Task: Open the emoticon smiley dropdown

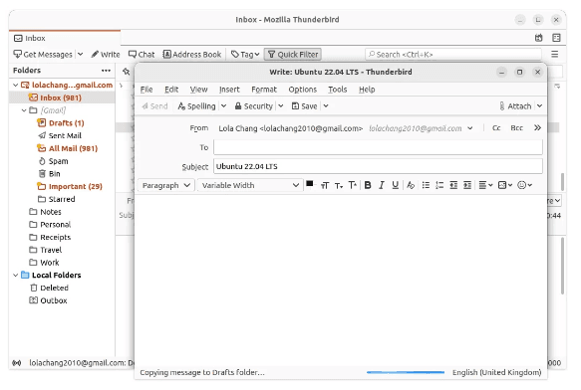Action: [x=524, y=185]
